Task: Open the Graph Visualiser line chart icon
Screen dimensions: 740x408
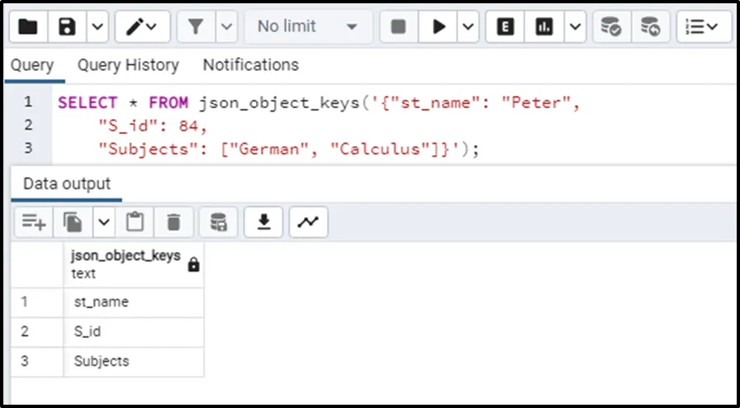Action: (308, 221)
